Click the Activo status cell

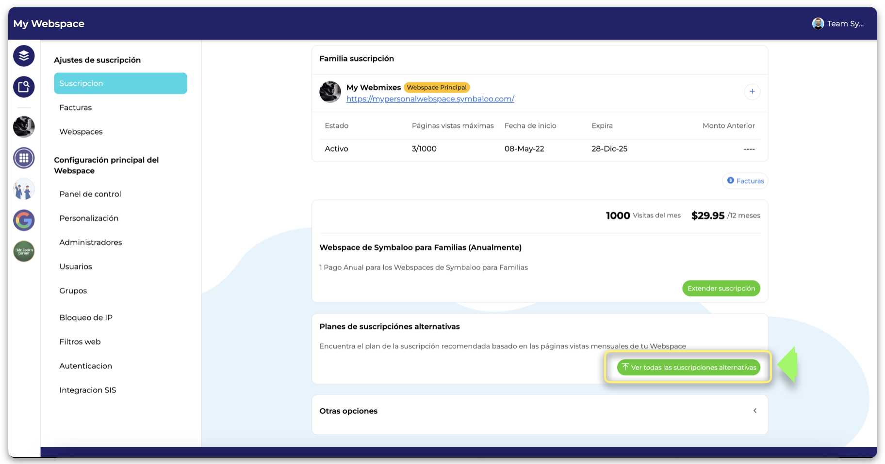click(337, 149)
